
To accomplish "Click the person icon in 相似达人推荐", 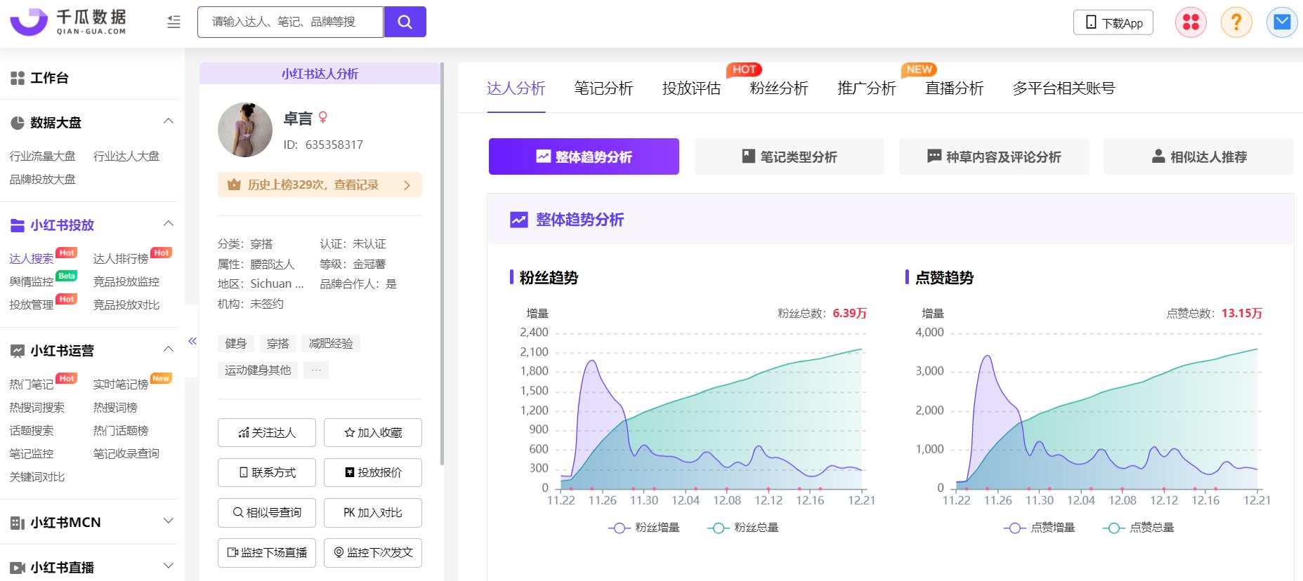I will pyautogui.click(x=1158, y=156).
